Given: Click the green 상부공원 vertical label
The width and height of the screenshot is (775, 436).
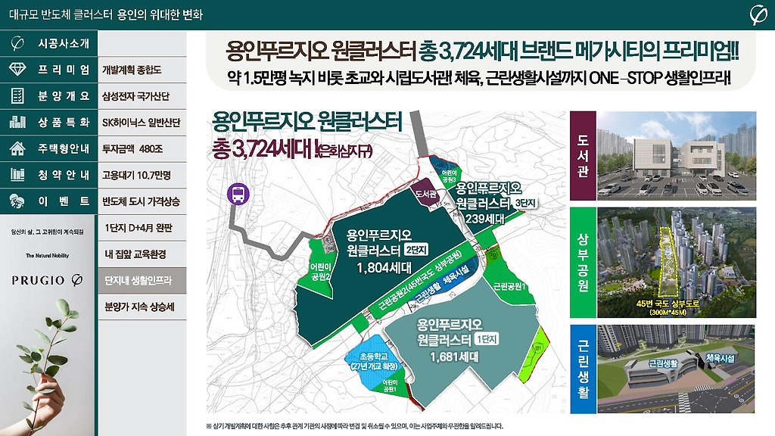Looking at the screenshot, I should [583, 263].
